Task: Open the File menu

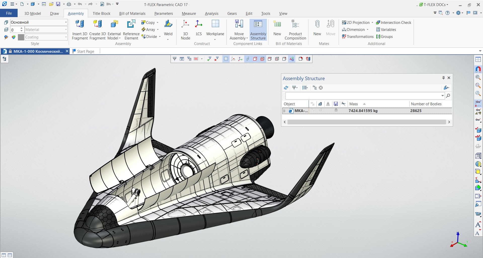Action: [x=9, y=13]
